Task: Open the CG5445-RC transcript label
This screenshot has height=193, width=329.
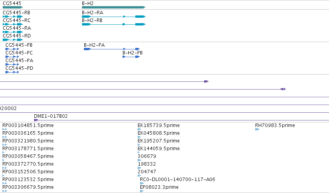Action: pos(17,20)
